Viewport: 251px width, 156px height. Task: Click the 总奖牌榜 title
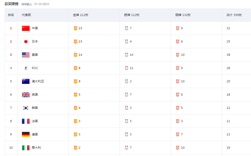(x=12, y=4)
